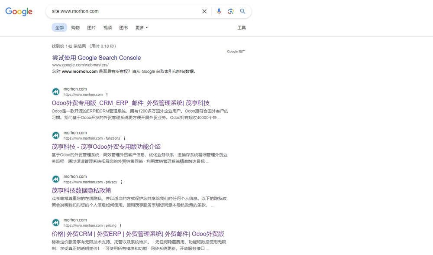
Task: Open three-dot menu next to privacy result
Action: (x=122, y=182)
